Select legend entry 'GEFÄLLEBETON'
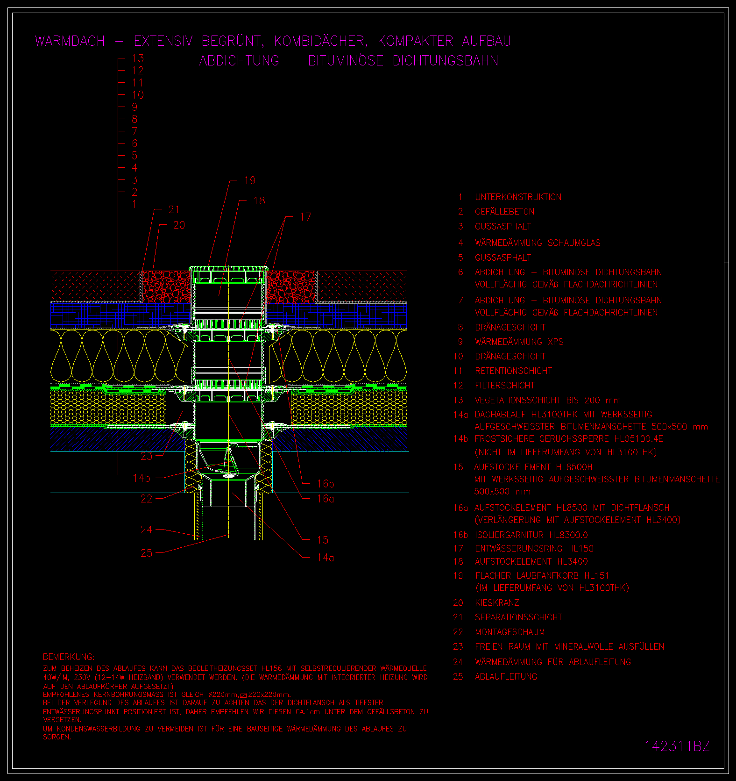The width and height of the screenshot is (736, 781). 505,211
